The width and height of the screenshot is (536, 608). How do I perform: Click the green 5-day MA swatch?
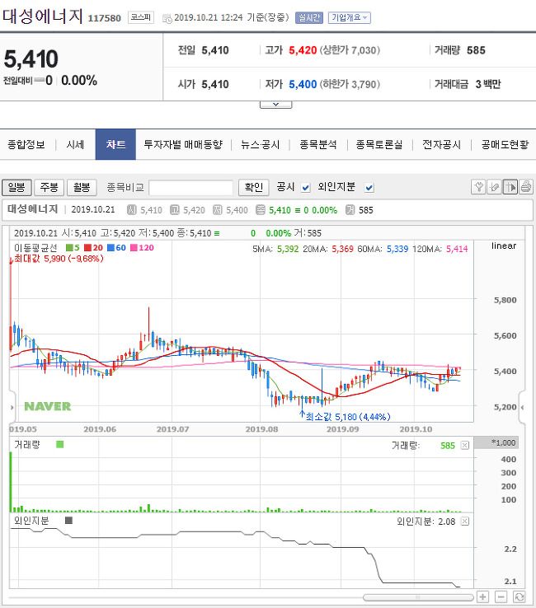[x=69, y=248]
